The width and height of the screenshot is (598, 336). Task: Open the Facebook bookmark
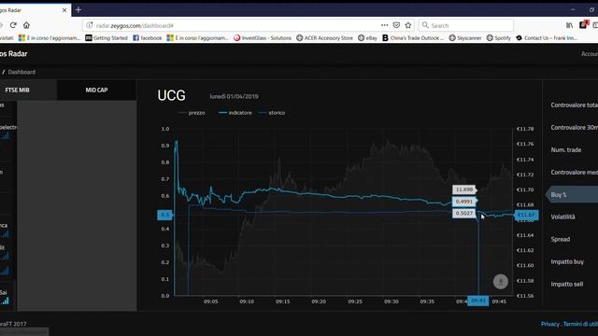pyautogui.click(x=148, y=37)
